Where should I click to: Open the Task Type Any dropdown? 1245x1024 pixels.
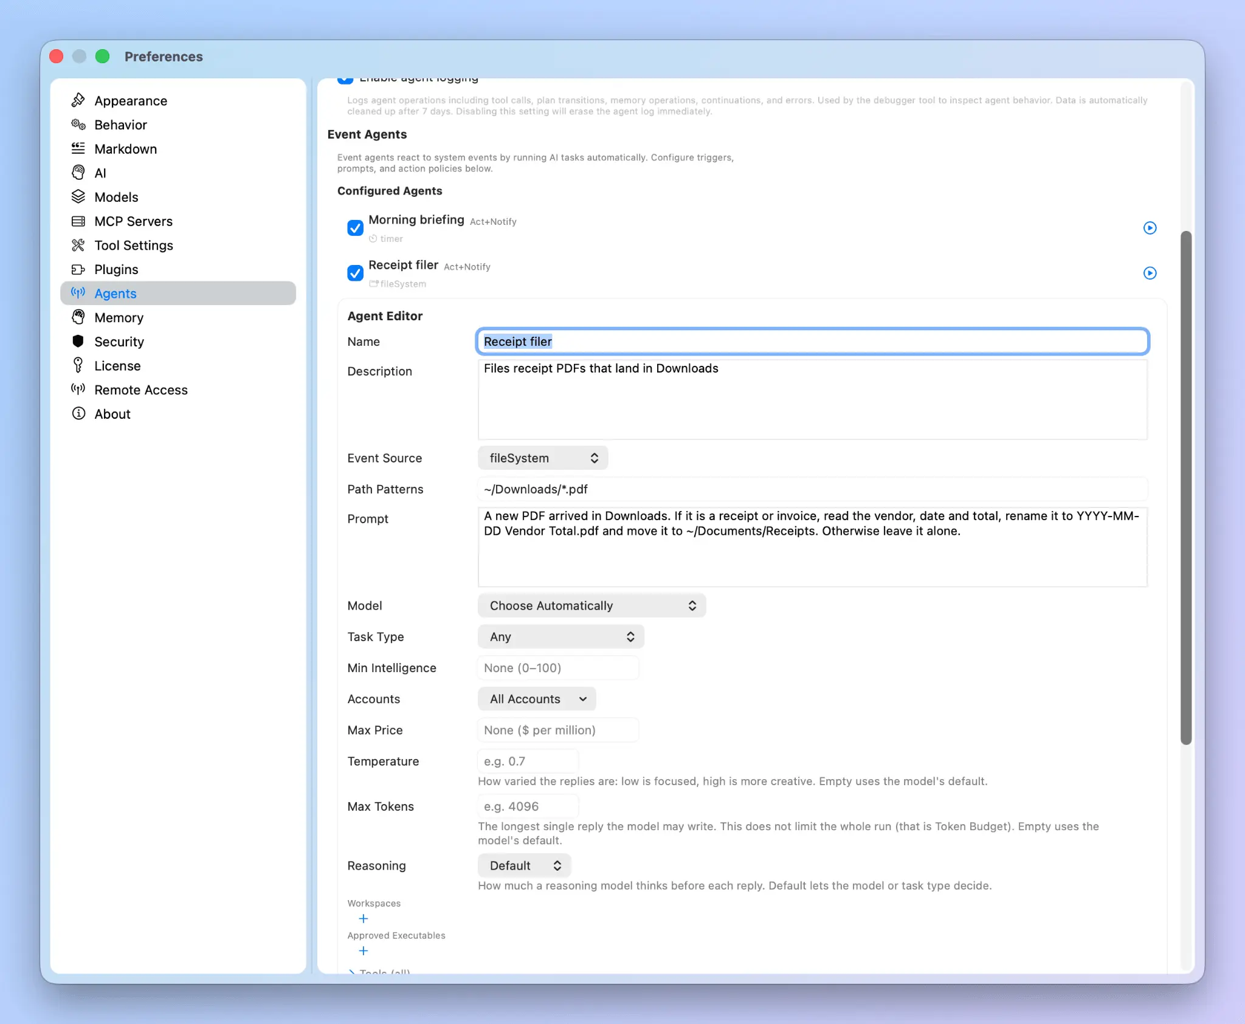(x=560, y=637)
